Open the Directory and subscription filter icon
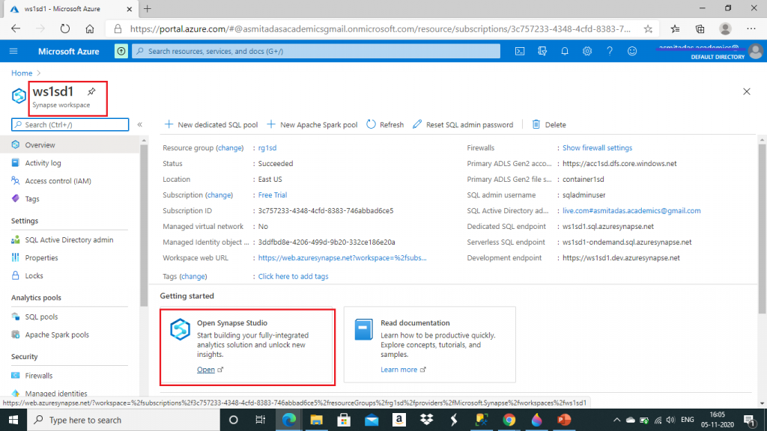Viewport: 767px width, 431px height. pos(542,52)
